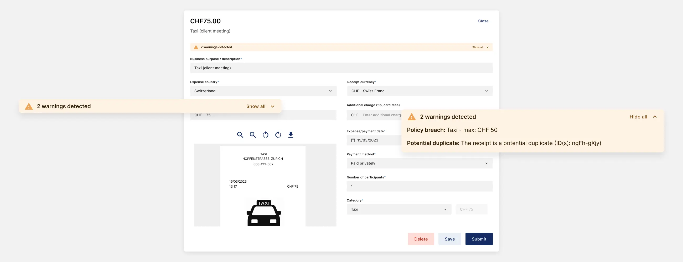Close the expense dialog
This screenshot has height=262, width=683.
[x=483, y=21]
